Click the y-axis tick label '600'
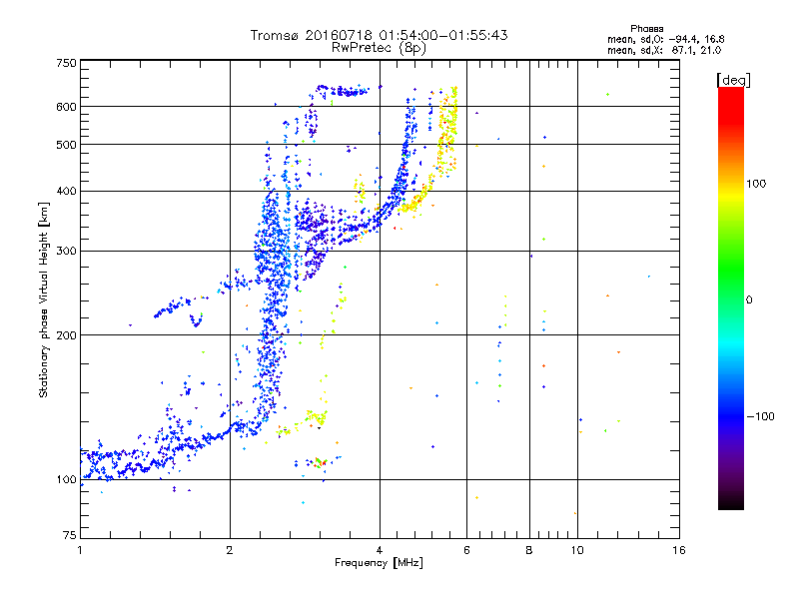Image resolution: width=799 pixels, height=599 pixels. pos(66,107)
